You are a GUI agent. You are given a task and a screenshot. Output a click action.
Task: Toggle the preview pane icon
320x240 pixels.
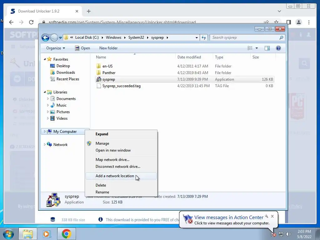tap(267, 48)
